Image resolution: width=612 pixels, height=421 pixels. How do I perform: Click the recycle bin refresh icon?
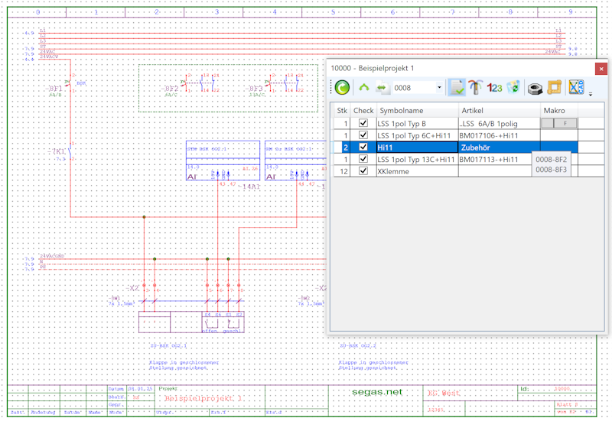pyautogui.click(x=513, y=87)
